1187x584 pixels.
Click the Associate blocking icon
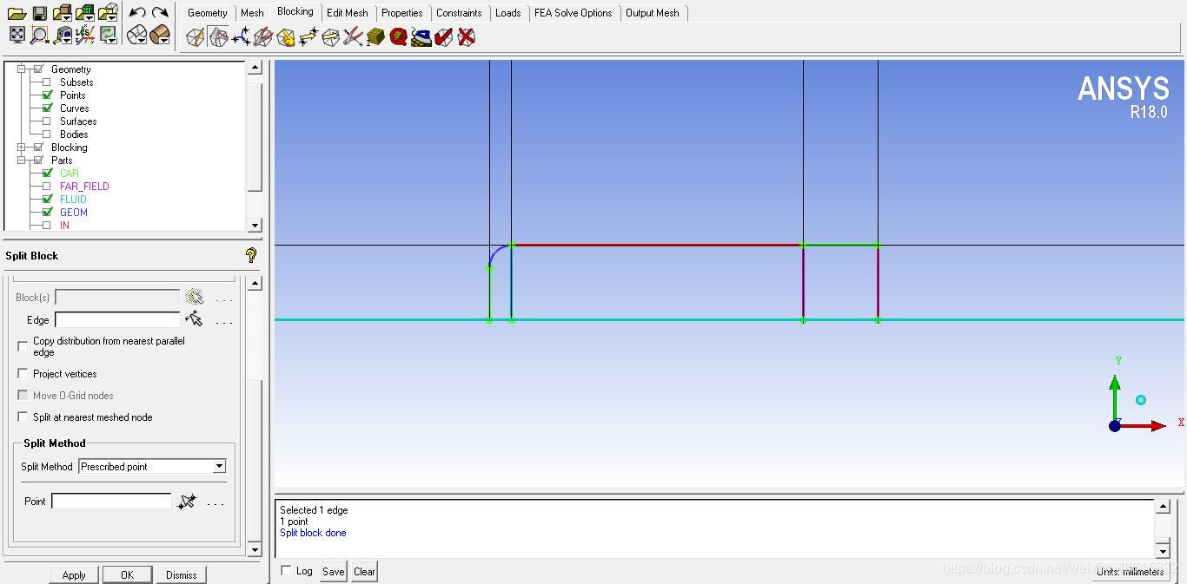point(286,36)
